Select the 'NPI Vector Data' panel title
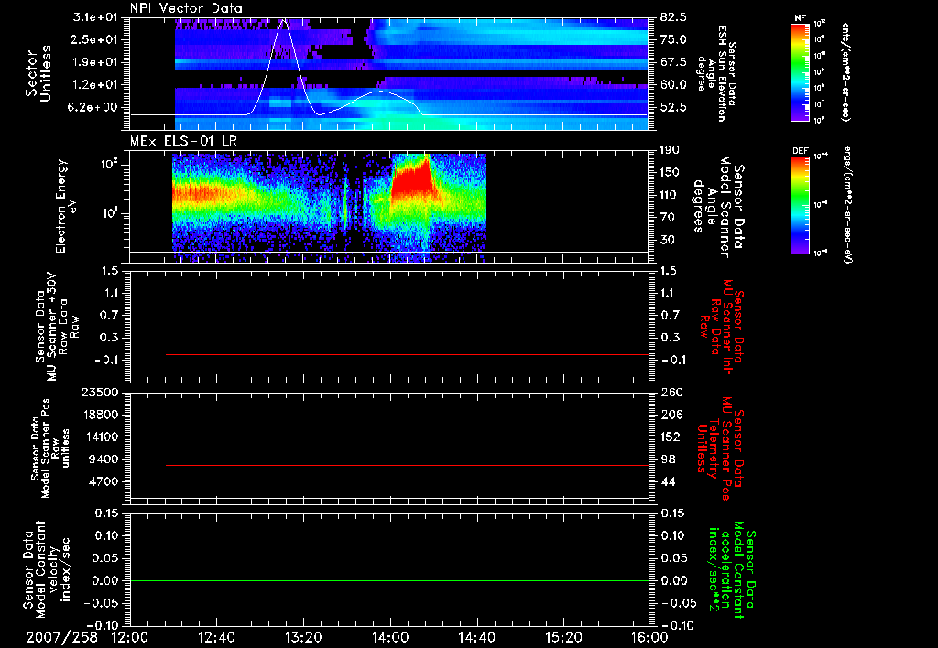938x648 pixels. [x=187, y=8]
